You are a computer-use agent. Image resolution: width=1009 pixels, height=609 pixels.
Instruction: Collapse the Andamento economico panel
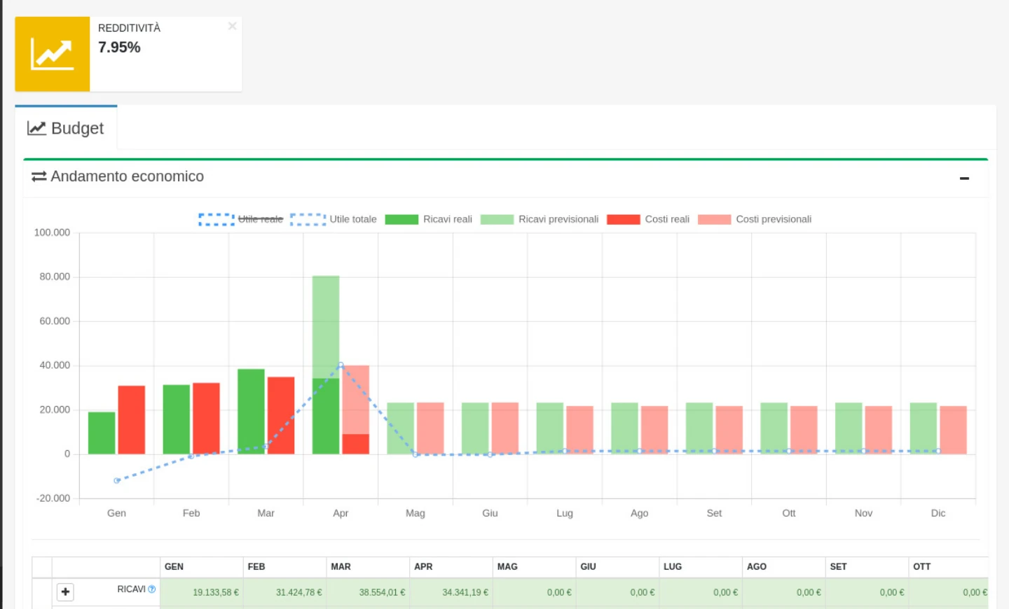(964, 178)
